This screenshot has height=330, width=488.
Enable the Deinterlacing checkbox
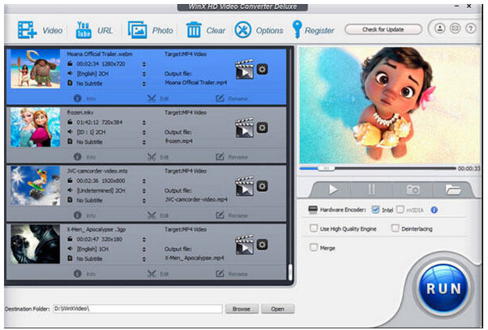[395, 228]
